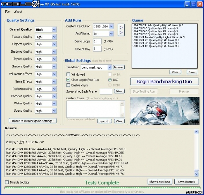Click Reset to current game settings

click(x=33, y=121)
